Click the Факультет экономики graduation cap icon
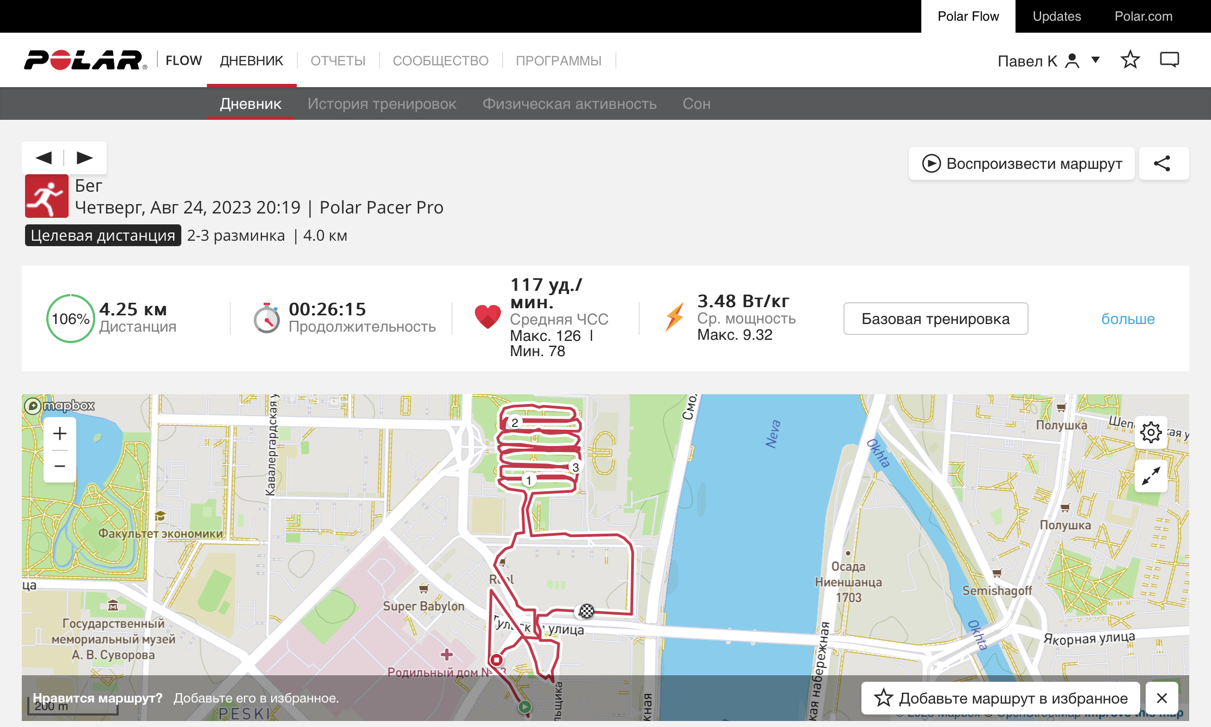The image size is (1211, 727). [160, 516]
